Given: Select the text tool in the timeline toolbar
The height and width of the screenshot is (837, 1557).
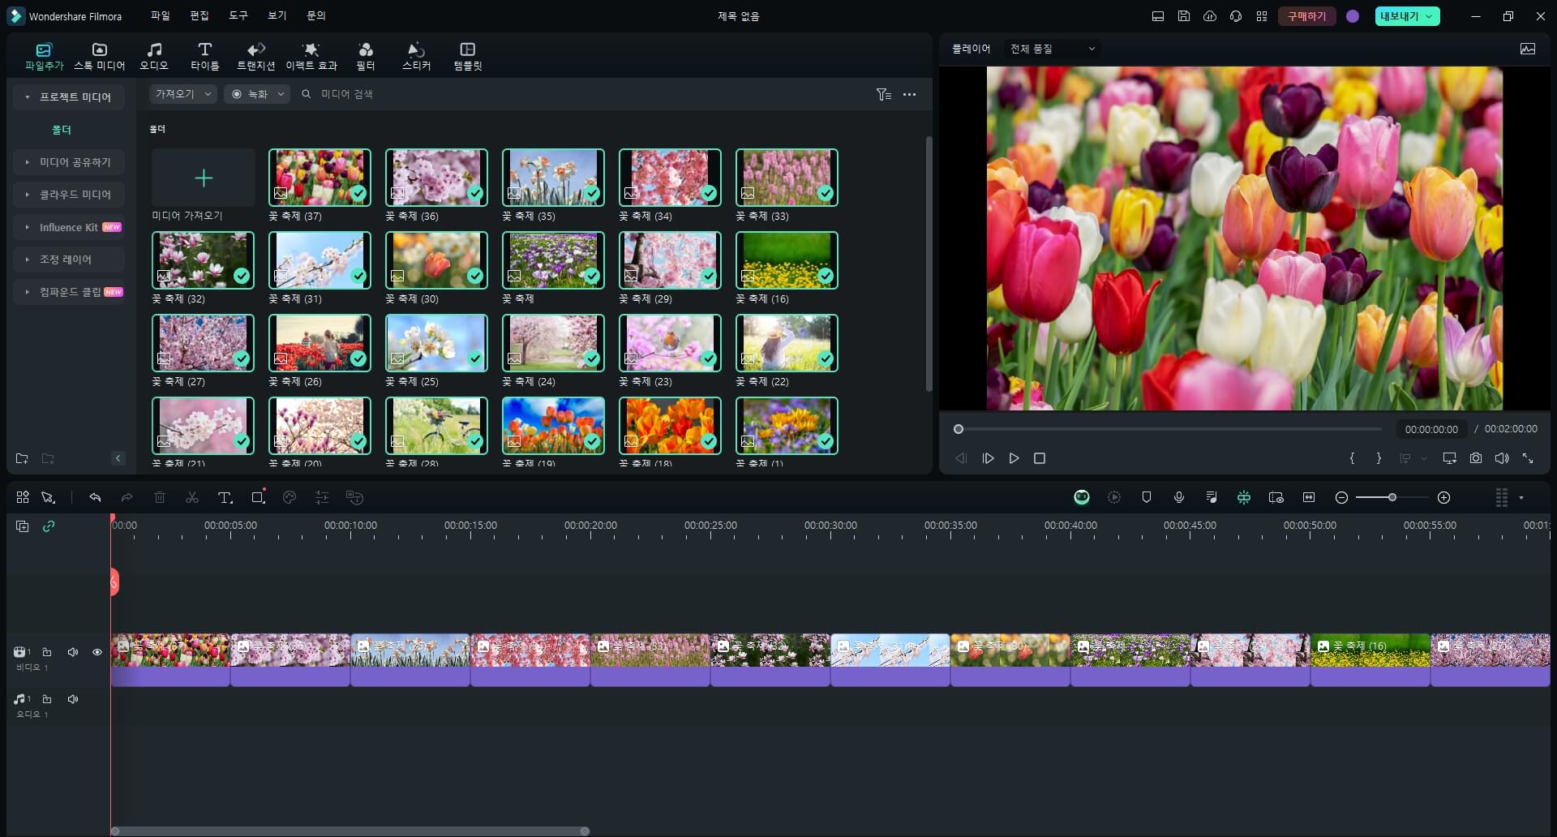Looking at the screenshot, I should click(x=225, y=497).
